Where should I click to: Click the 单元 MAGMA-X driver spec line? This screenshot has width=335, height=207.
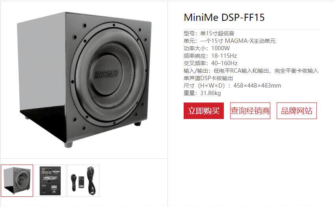(x=229, y=41)
